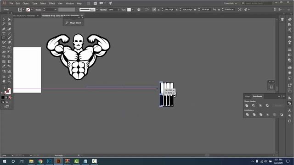294x165 pixels.
Task: Select the Direct Selection tool
Action: tap(9, 19)
